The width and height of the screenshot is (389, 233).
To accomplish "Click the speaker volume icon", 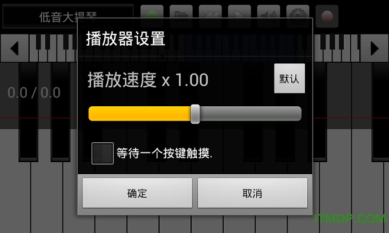I will pos(269,16).
